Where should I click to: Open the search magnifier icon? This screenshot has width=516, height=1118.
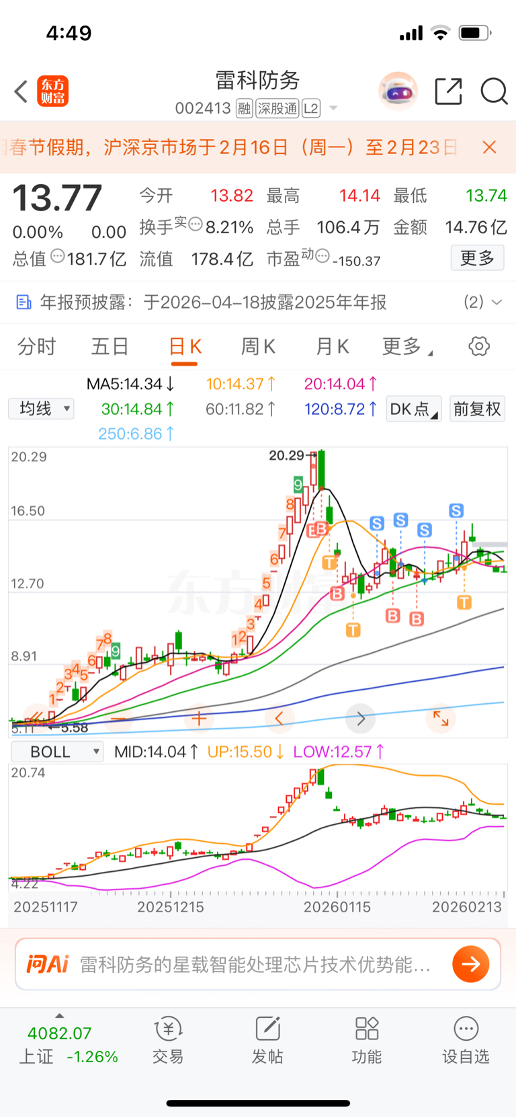point(494,91)
